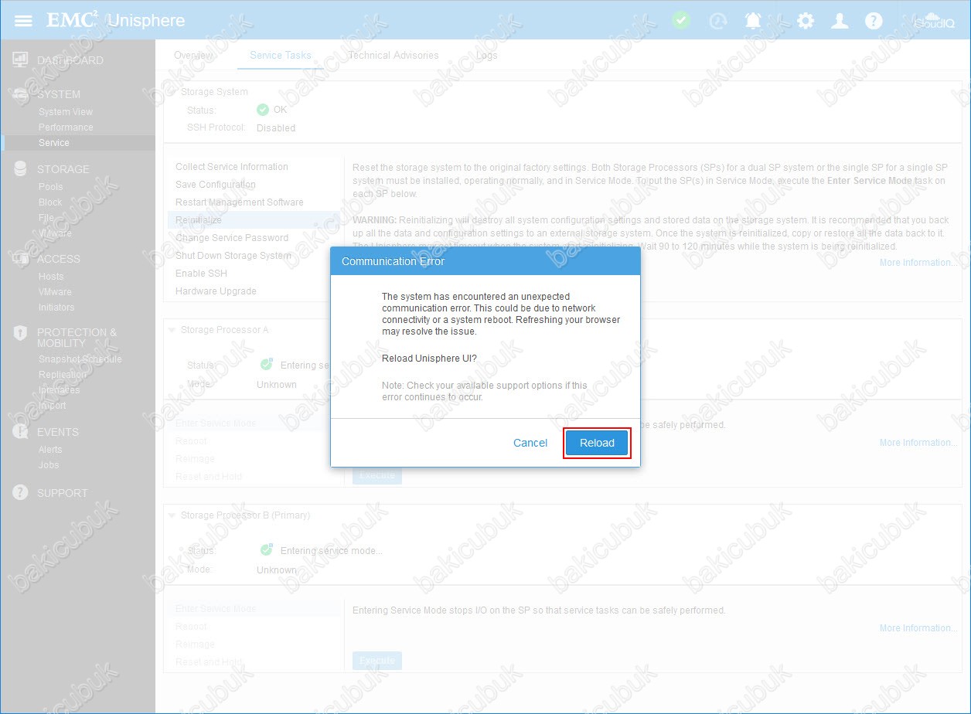Click the Storage System OK status icon

coord(263,110)
